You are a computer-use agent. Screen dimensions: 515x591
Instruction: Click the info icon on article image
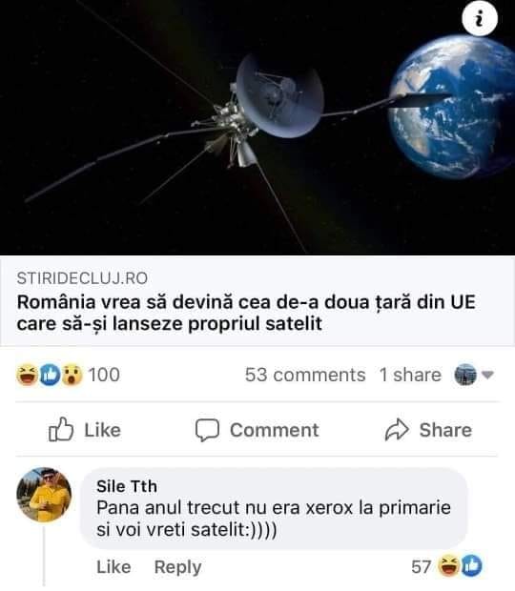480,18
